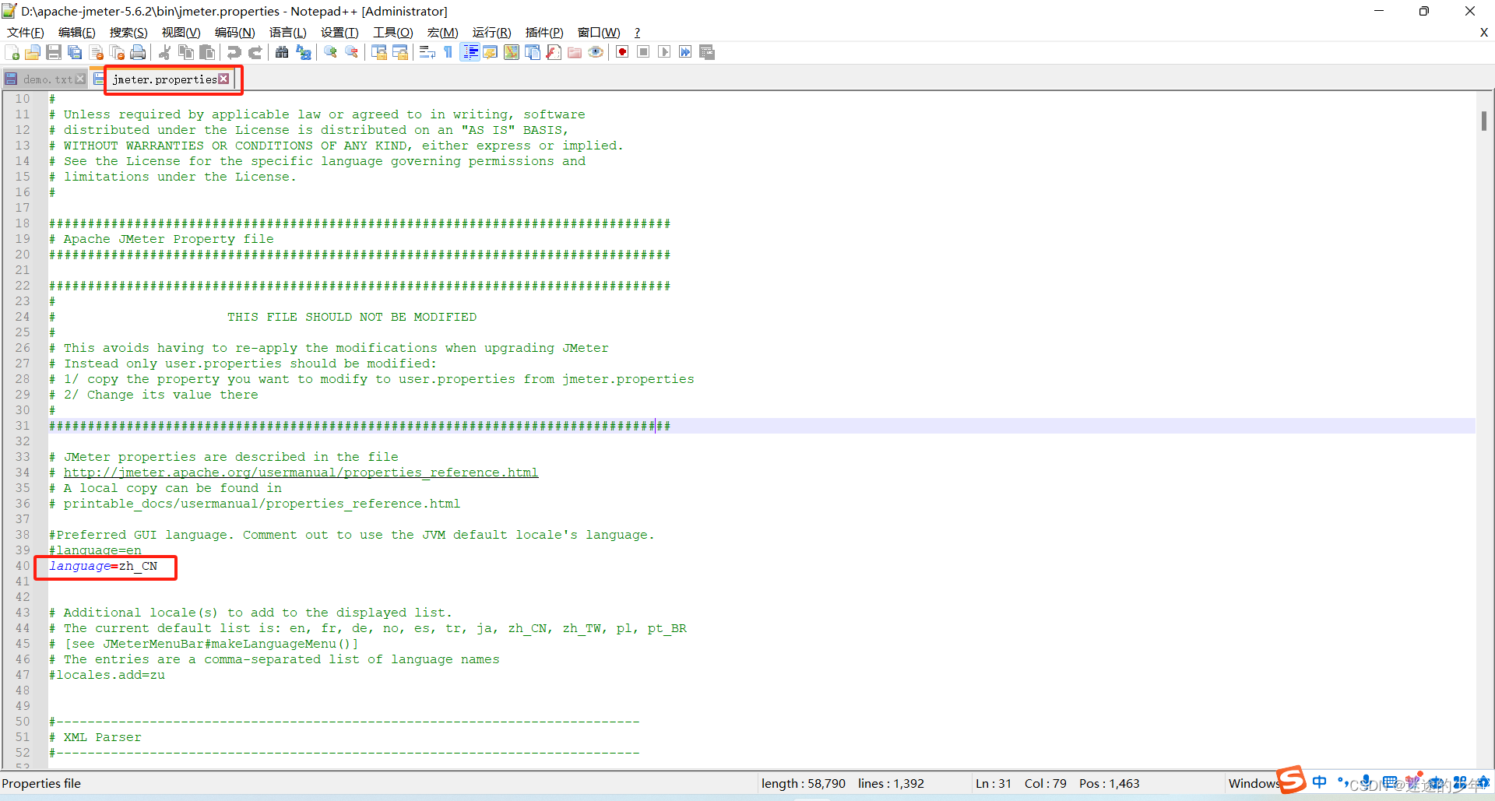Toggle monitoring eye icon

click(x=596, y=52)
